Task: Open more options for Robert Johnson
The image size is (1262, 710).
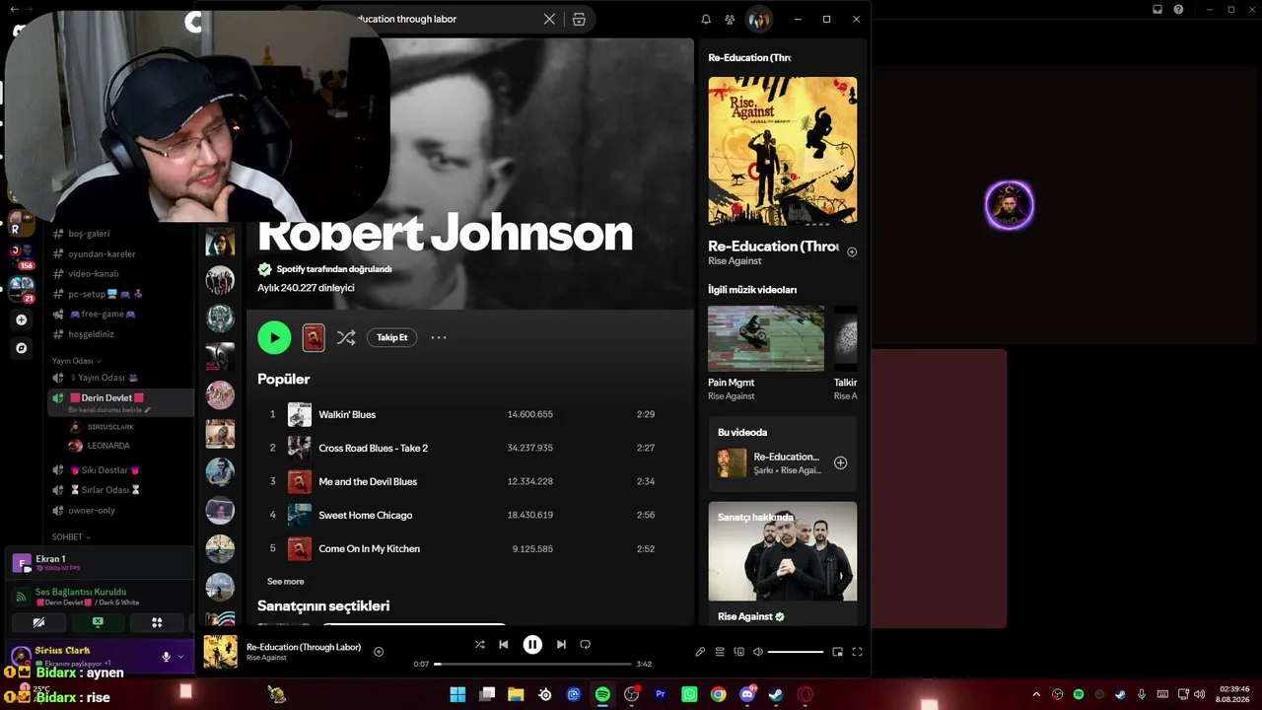Action: (439, 337)
